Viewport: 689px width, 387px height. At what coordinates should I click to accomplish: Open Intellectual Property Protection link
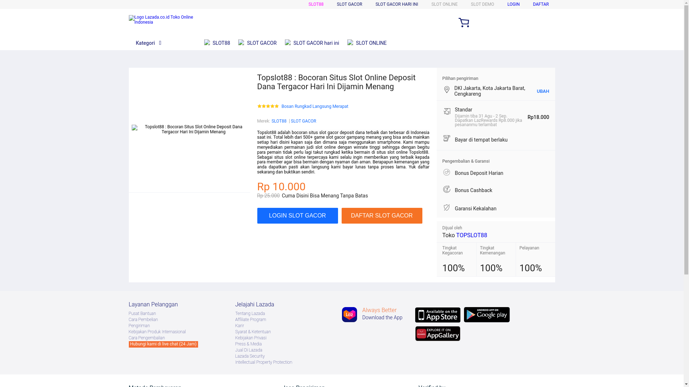point(263,362)
